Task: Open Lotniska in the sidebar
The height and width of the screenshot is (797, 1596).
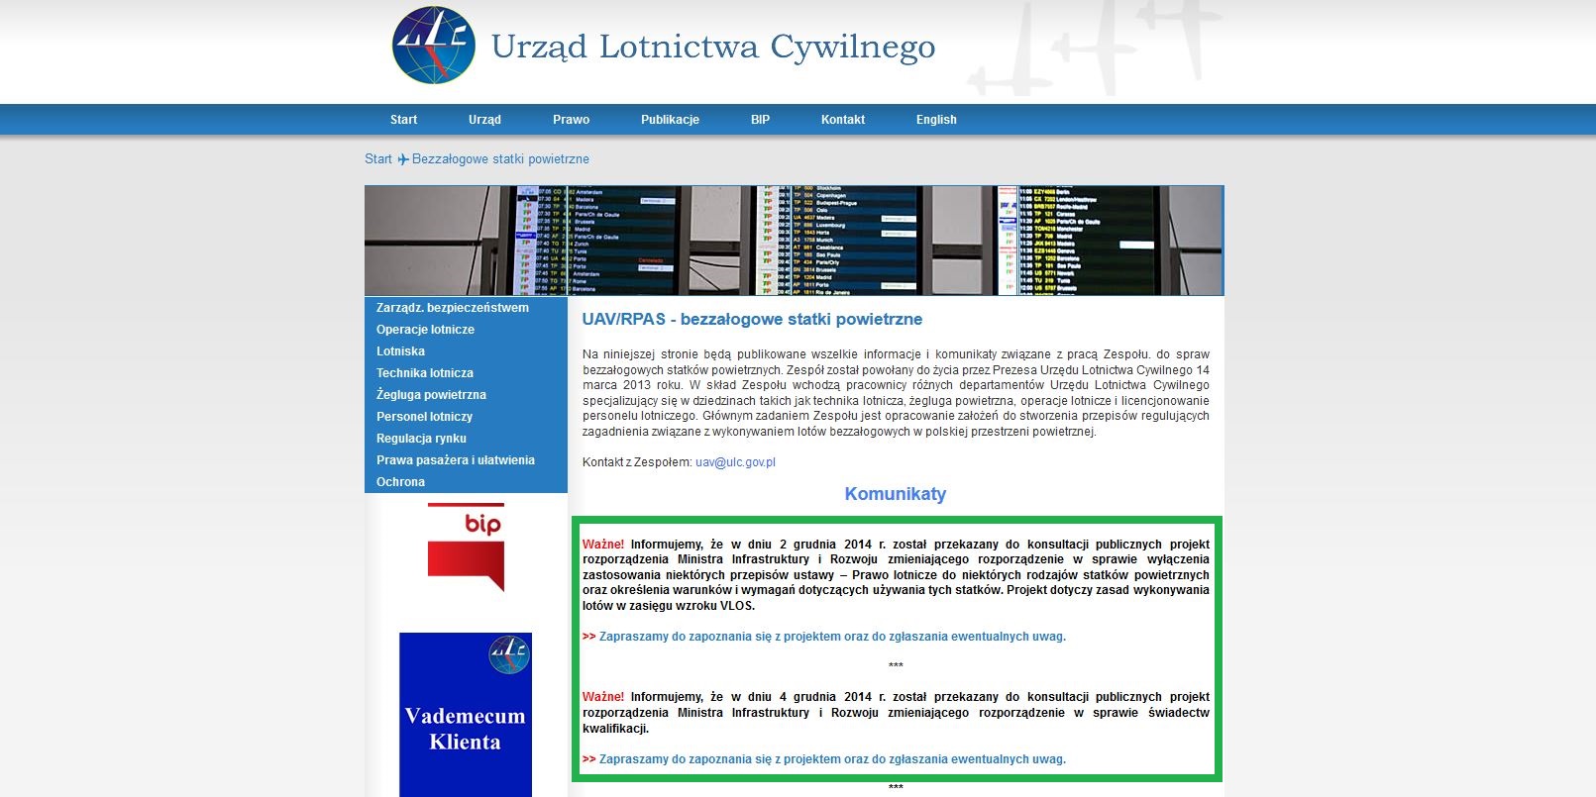Action: pyautogui.click(x=400, y=351)
